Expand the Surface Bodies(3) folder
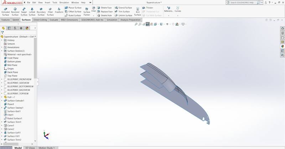 tap(2, 51)
